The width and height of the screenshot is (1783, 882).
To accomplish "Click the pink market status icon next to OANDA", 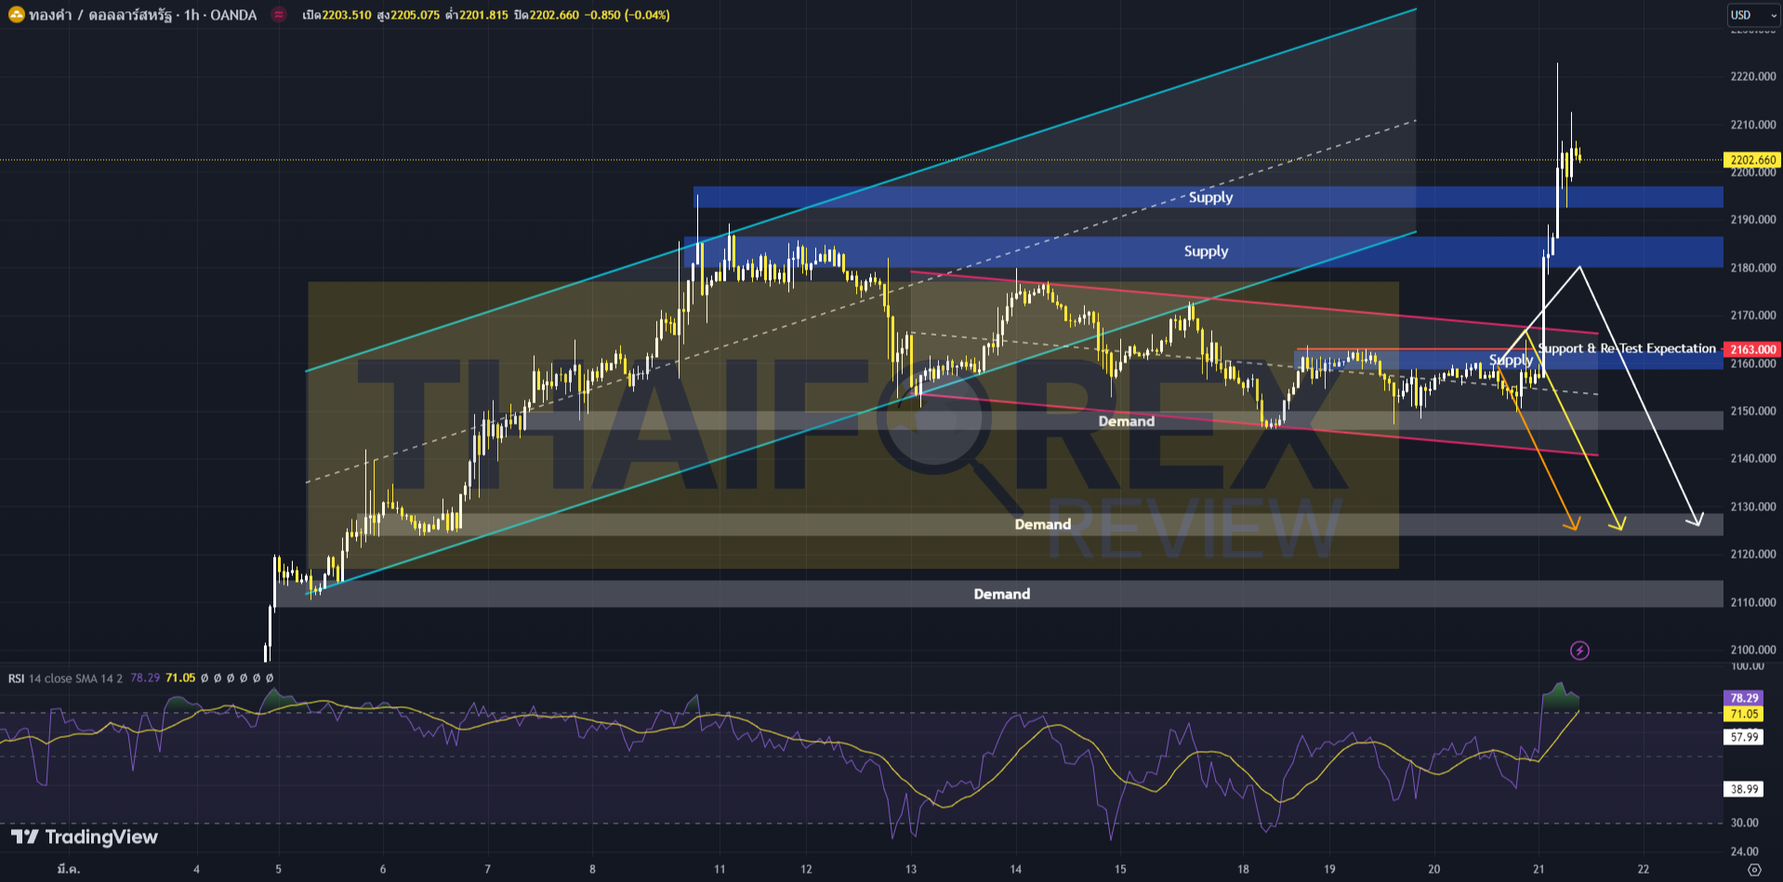I will tap(279, 15).
